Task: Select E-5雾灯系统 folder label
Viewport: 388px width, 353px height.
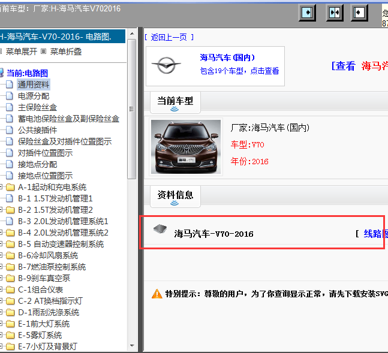Action: 40,335
